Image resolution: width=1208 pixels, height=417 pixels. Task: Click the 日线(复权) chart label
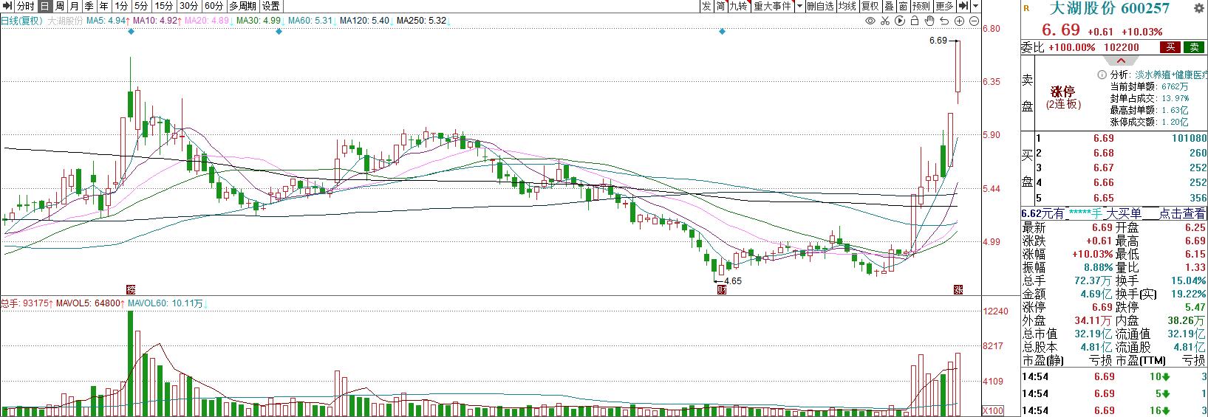(21, 21)
